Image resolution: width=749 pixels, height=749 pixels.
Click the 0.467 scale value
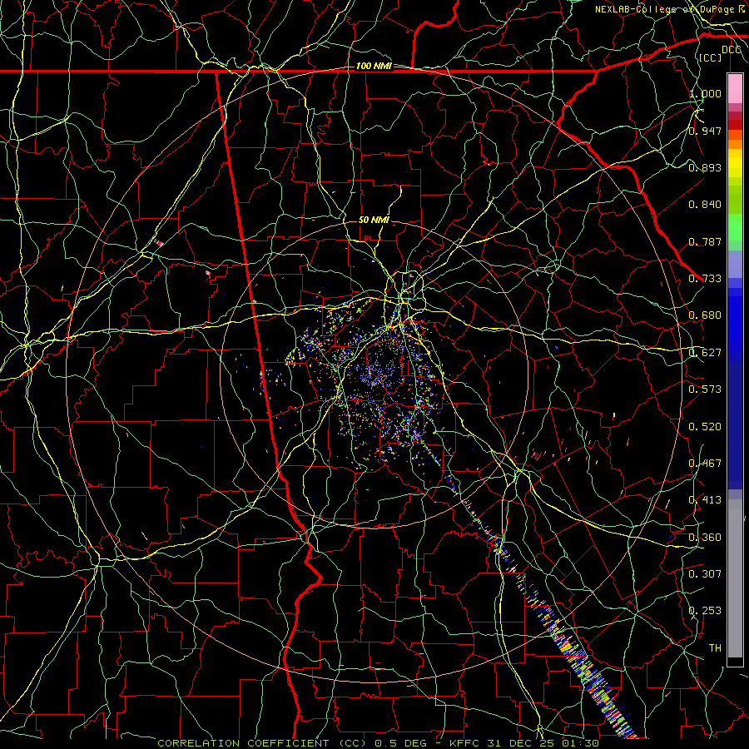click(705, 464)
